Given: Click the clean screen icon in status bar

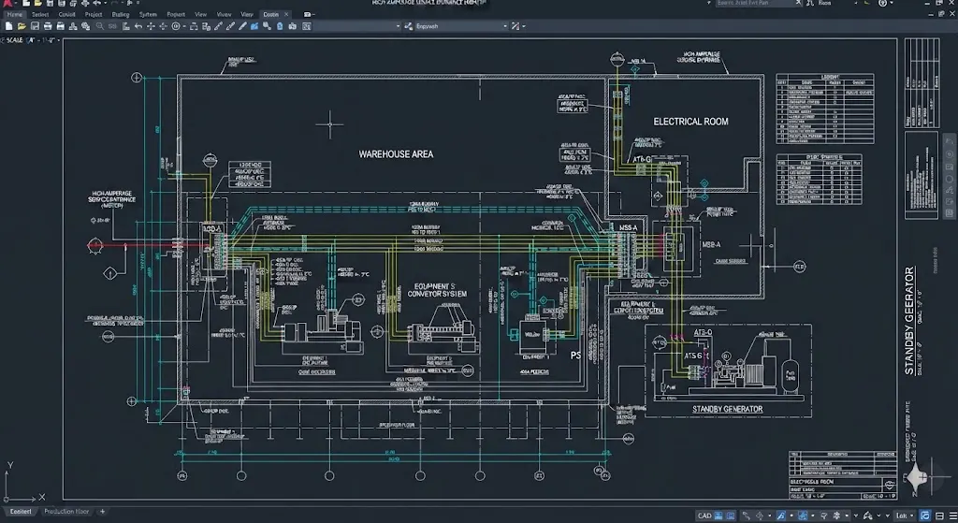Looking at the screenshot, I should [x=939, y=516].
